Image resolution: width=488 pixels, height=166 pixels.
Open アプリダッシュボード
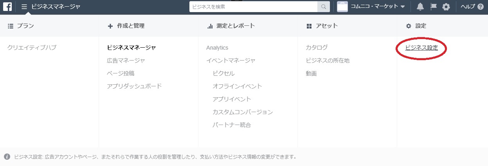click(134, 86)
